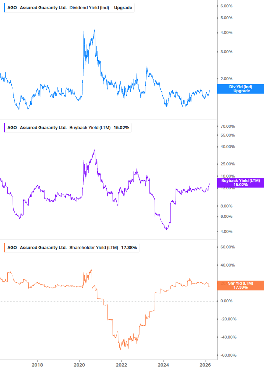The image size is (264, 371).
Task: Click the 8.00% tick on buyback yield axis
Action: [226, 206]
